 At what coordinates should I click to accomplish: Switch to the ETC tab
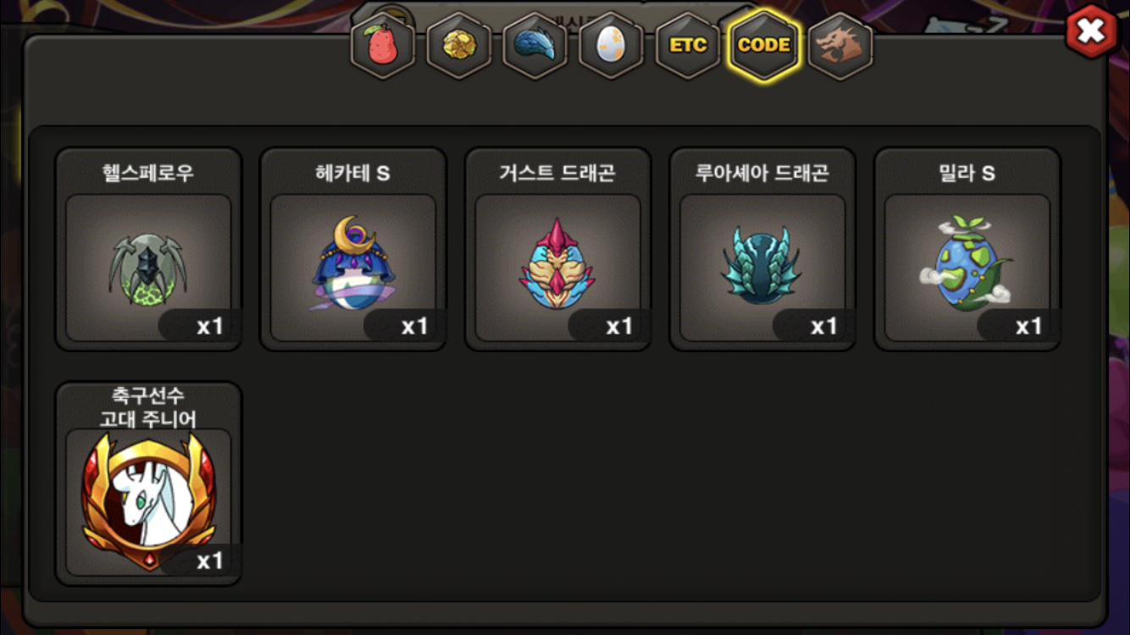[x=688, y=46]
